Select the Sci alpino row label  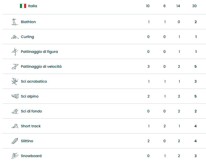point(30,96)
